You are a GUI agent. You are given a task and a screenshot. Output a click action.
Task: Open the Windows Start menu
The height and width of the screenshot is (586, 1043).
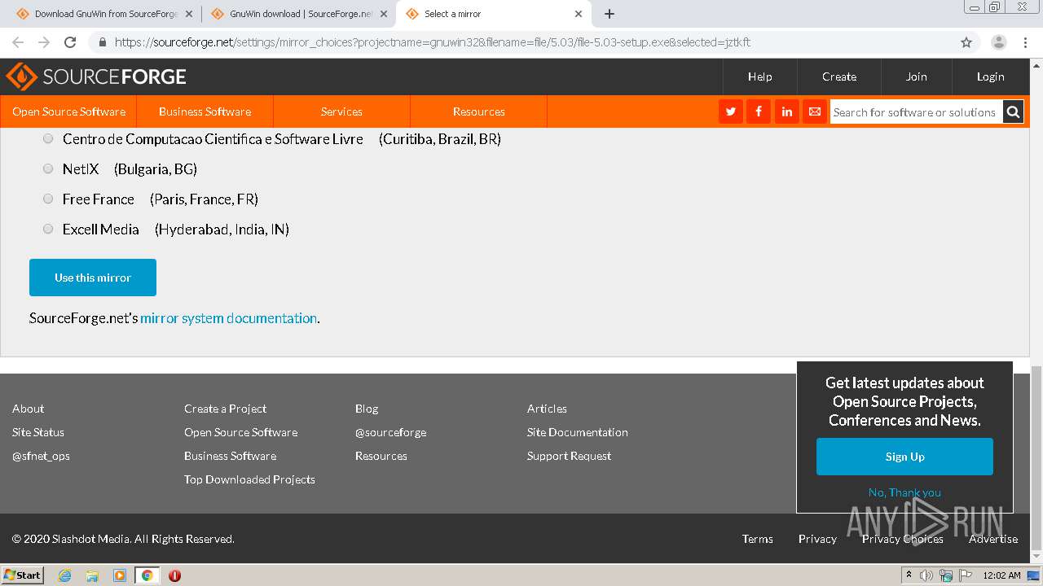[x=22, y=575]
